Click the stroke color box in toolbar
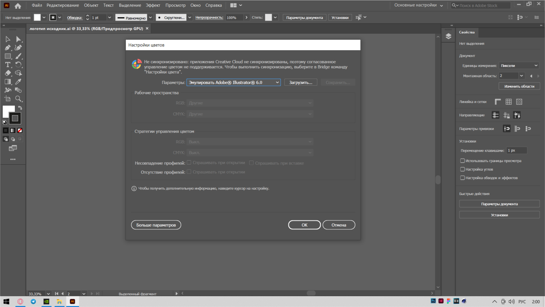Screen dimensions: 545x307 point(15,118)
